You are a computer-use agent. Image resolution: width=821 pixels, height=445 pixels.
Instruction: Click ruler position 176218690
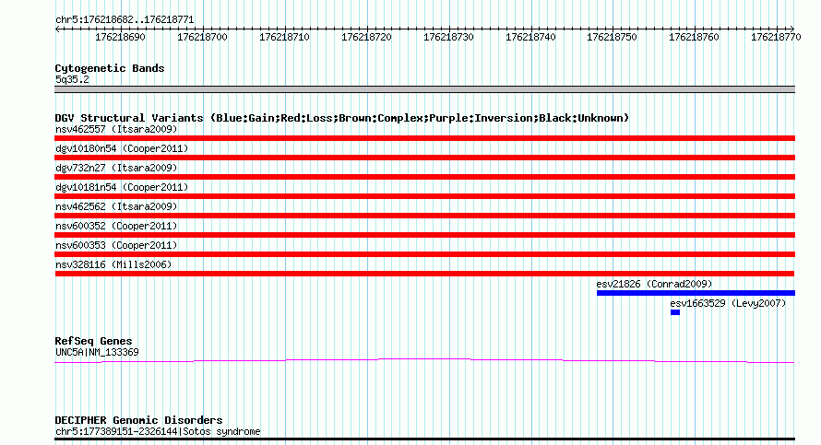(x=121, y=37)
